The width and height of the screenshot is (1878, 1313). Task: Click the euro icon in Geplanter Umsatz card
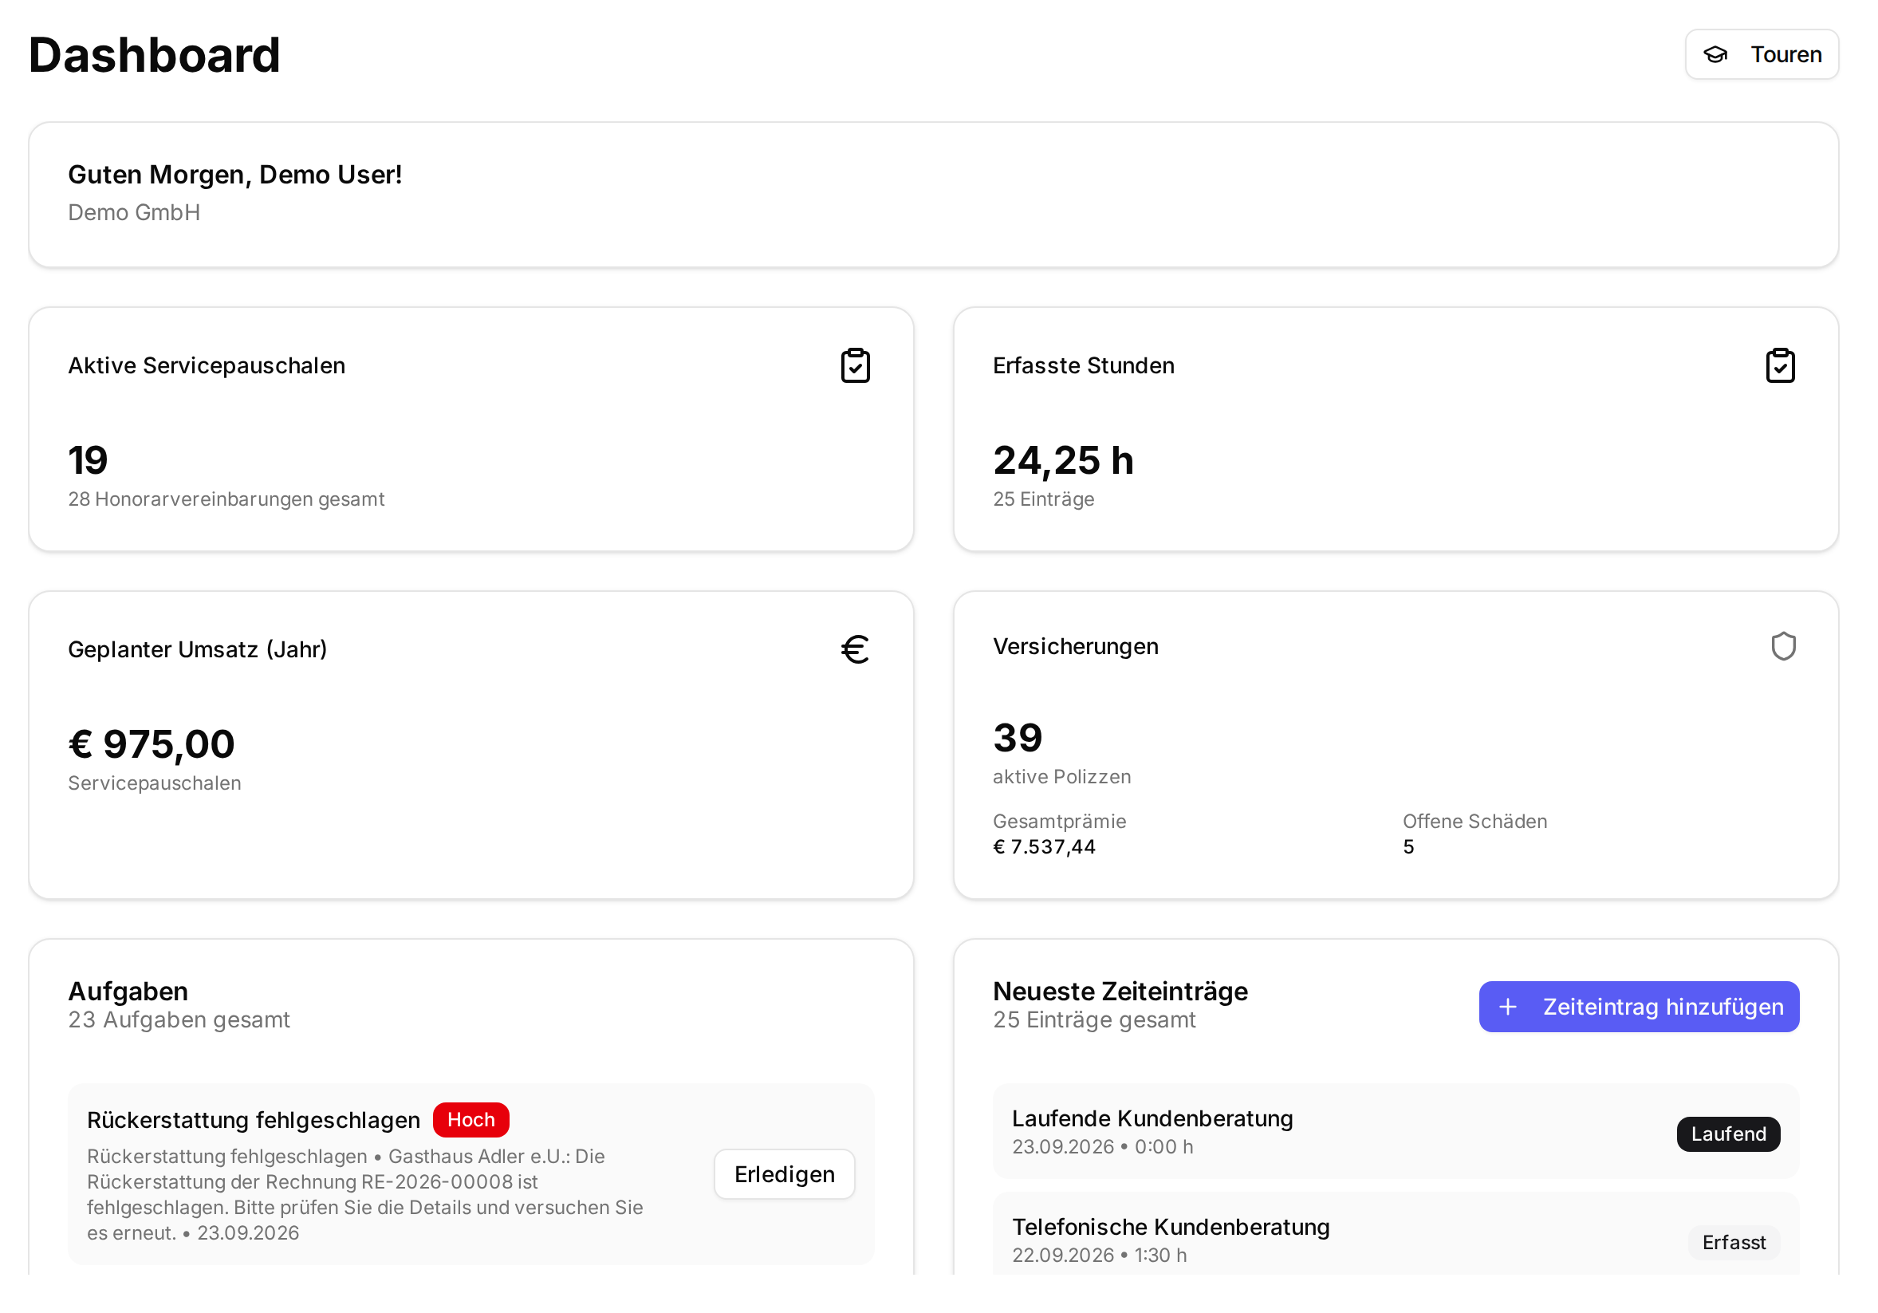click(x=855, y=649)
